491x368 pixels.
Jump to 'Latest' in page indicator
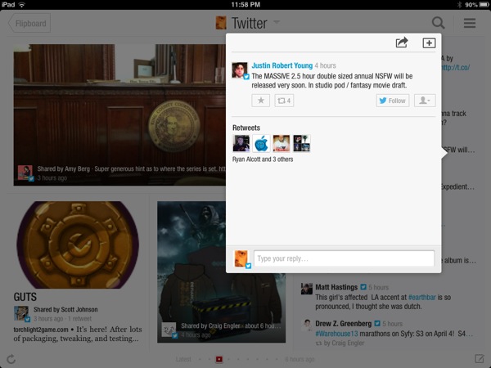[x=183, y=359]
